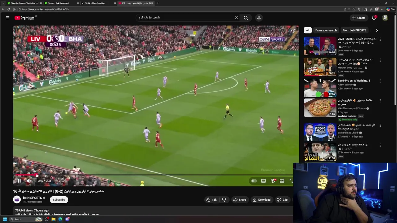
Task: Click the 729,941 views text
Action: click(24, 210)
